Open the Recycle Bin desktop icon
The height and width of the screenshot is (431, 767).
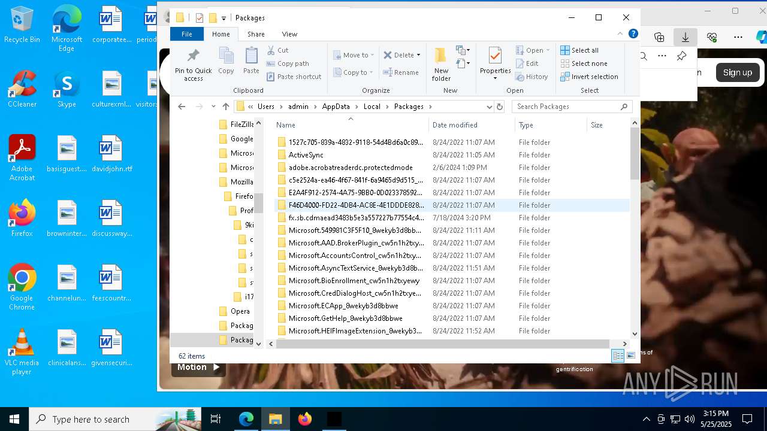[x=22, y=25]
